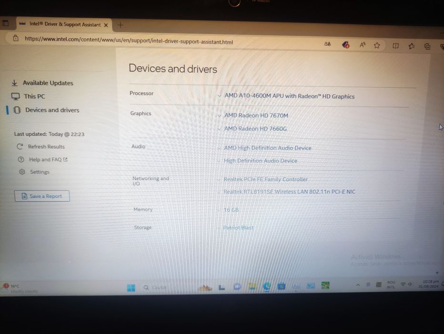Open Devices and drivers sidebar item

click(x=52, y=110)
